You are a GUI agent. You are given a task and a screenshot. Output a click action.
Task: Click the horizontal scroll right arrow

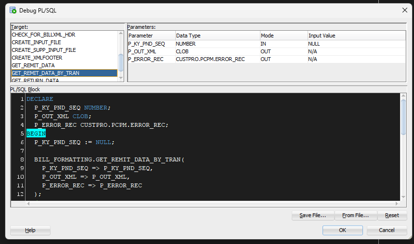tap(397, 204)
